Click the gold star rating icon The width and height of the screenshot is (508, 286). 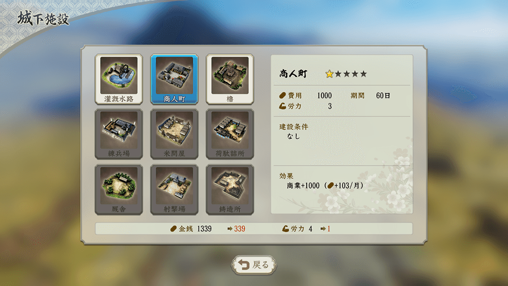(x=329, y=74)
